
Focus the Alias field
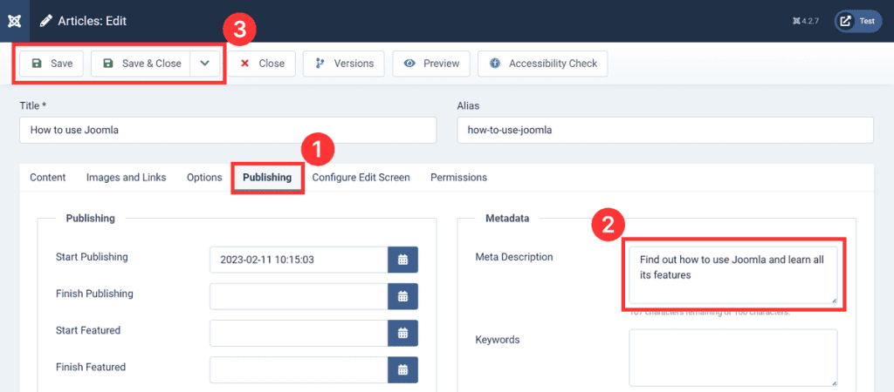665,131
